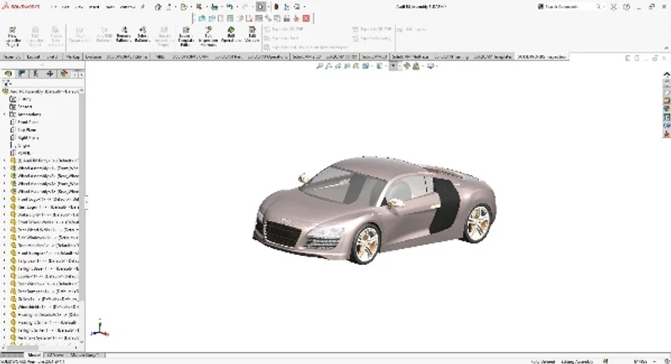Collapse the CommandManager ribbon with the chevron
The width and height of the screenshot is (671, 364).
pos(666,48)
